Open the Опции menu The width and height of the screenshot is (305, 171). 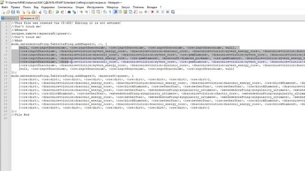(80, 7)
